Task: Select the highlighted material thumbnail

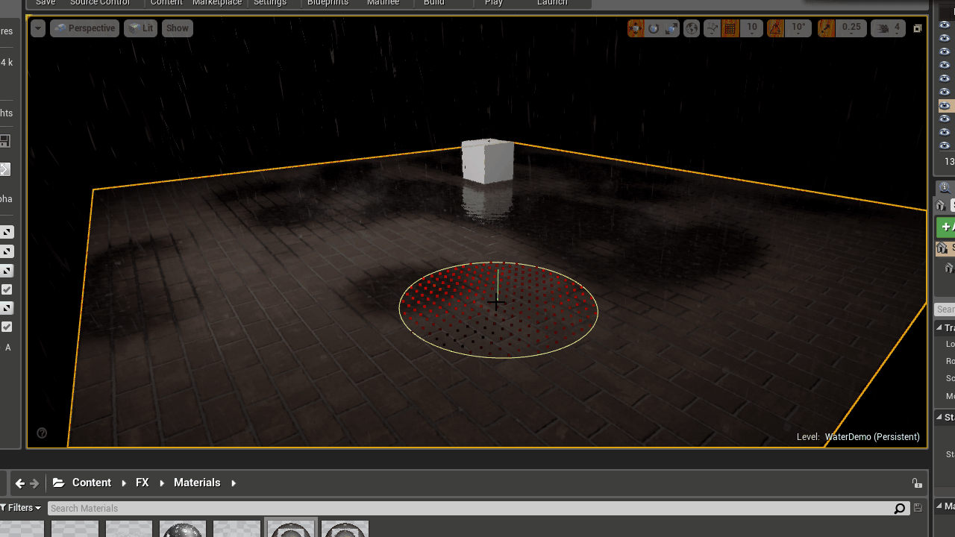Action: click(291, 528)
